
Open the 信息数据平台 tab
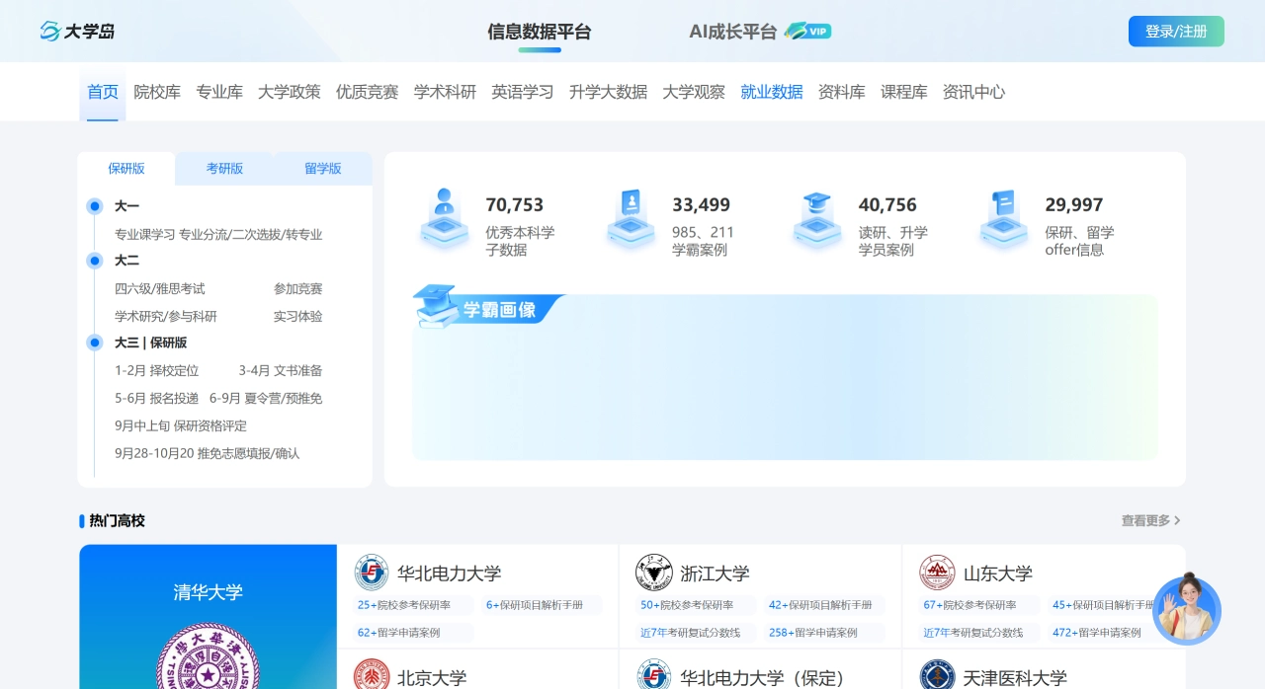540,32
